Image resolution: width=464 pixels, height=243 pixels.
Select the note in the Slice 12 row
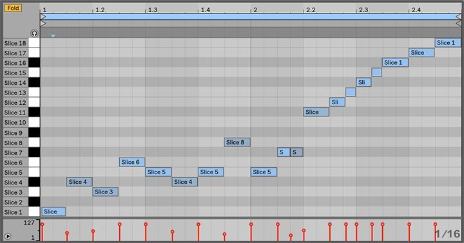point(337,102)
